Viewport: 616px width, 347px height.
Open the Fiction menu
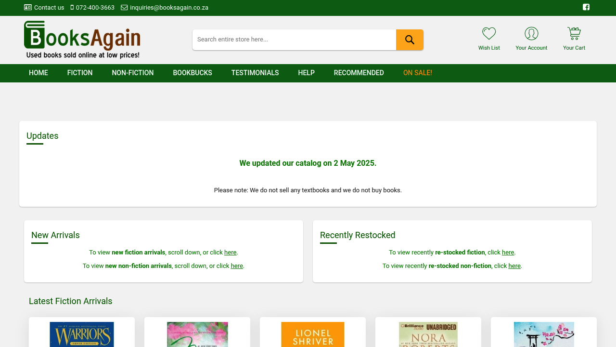point(80,73)
